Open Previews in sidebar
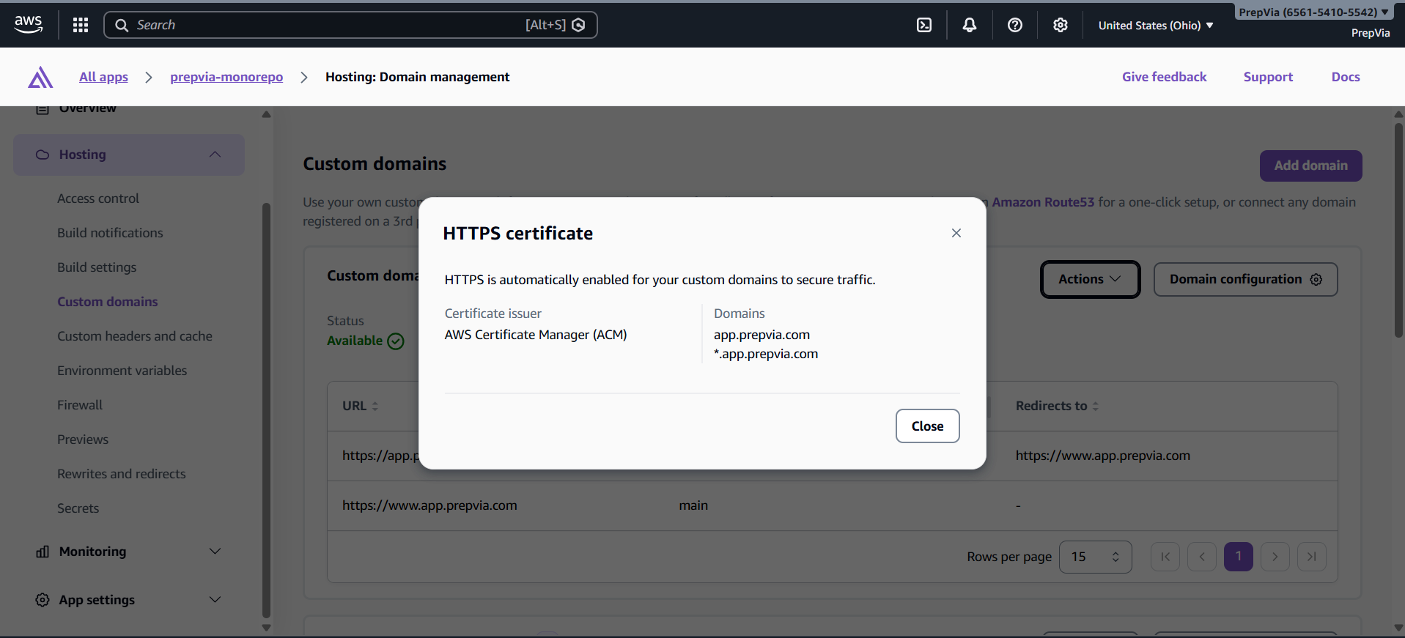This screenshot has width=1405, height=638. (83, 439)
